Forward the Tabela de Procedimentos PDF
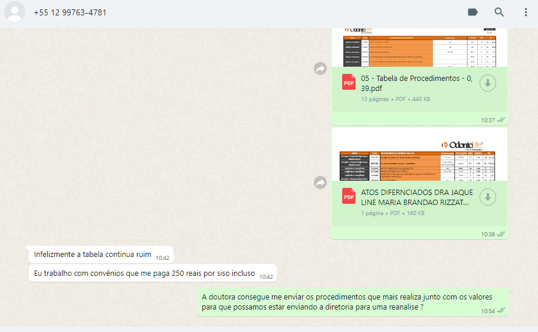This screenshot has height=332, width=538. (320, 69)
